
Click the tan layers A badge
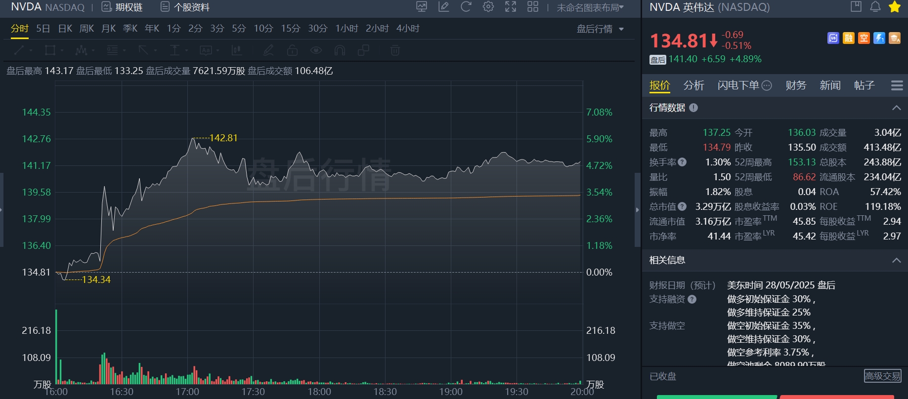[895, 38]
